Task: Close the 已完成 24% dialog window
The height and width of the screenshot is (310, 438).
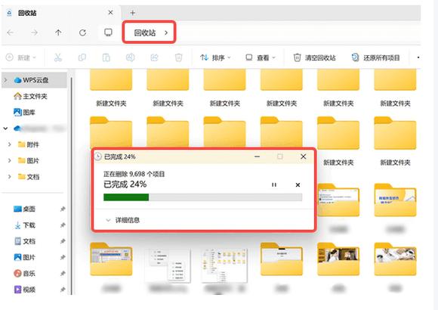Action: [x=304, y=157]
